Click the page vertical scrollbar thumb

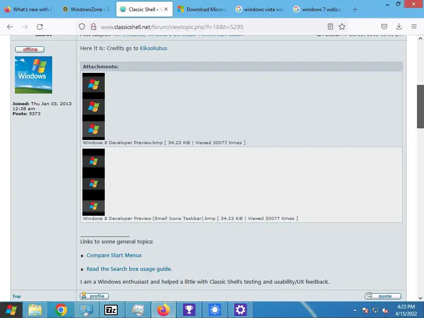click(420, 106)
